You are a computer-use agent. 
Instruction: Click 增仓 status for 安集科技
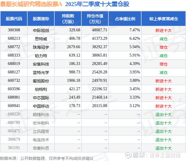point(163,64)
